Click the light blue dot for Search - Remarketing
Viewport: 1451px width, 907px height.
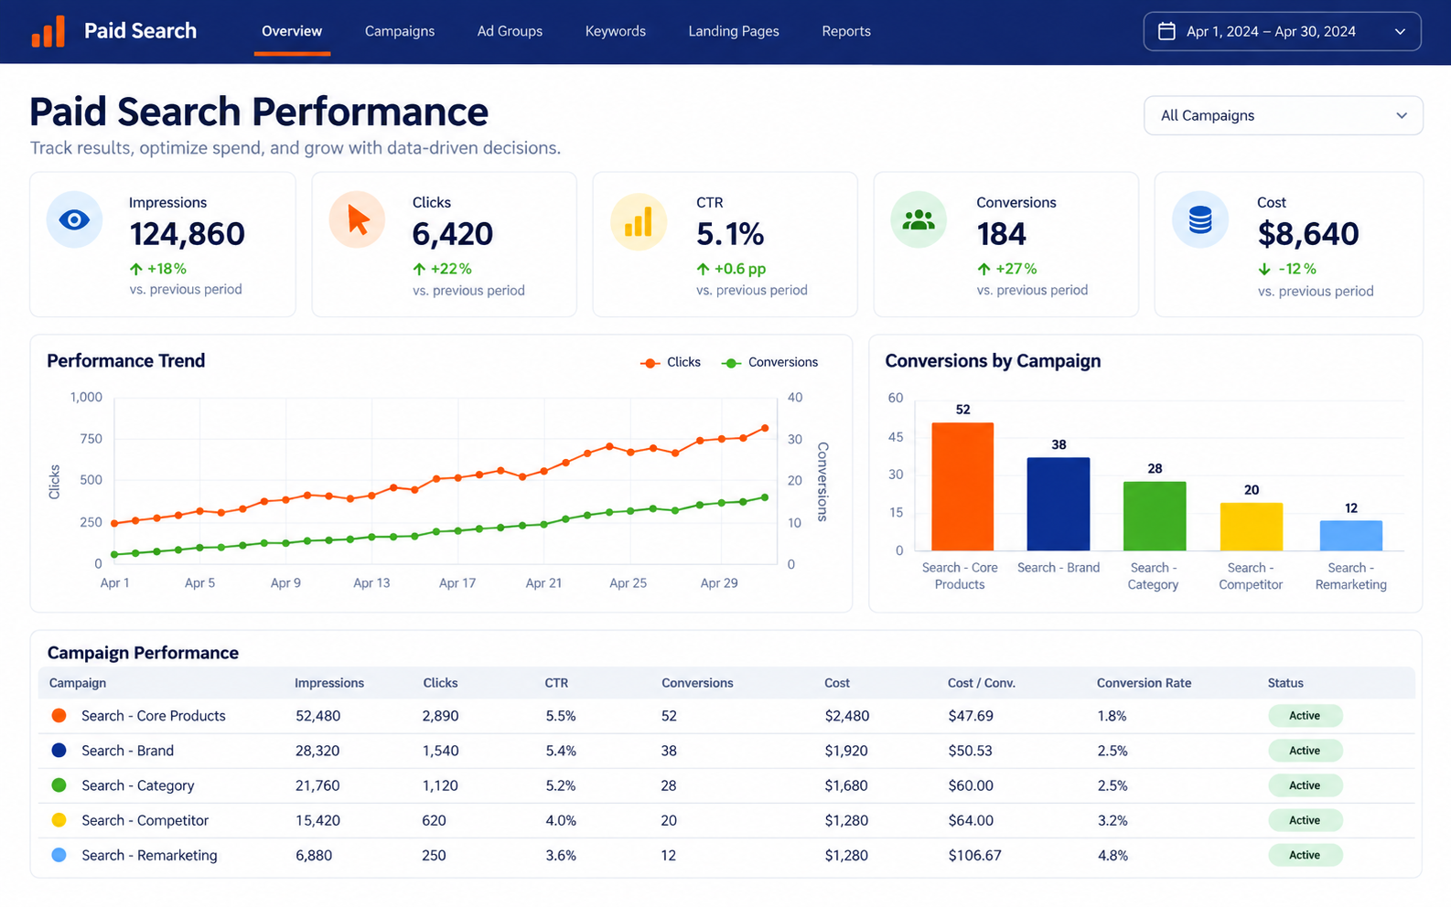click(x=59, y=855)
